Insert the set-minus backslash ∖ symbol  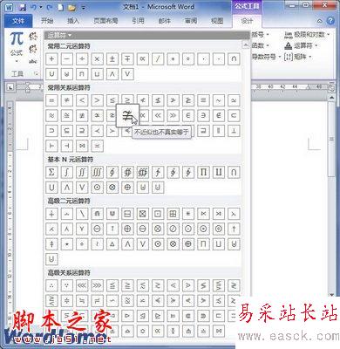82,214
